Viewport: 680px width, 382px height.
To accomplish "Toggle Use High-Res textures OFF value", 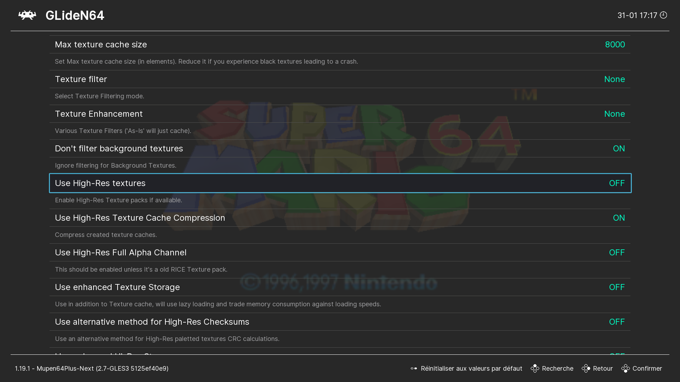I will point(617,183).
